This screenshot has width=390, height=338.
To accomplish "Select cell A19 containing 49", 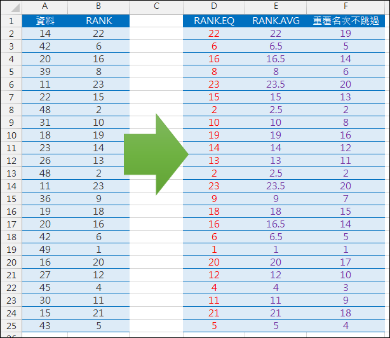I will 44,250.
